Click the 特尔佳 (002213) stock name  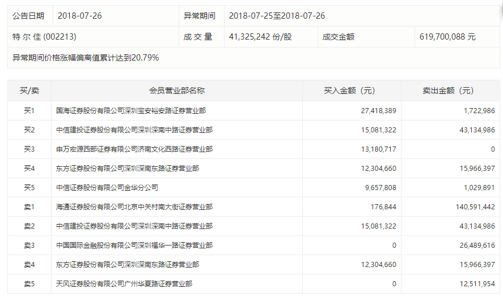(x=44, y=37)
